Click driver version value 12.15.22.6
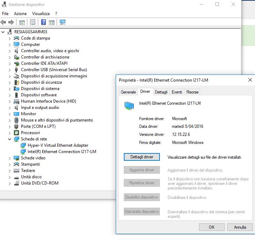 pos(181,134)
